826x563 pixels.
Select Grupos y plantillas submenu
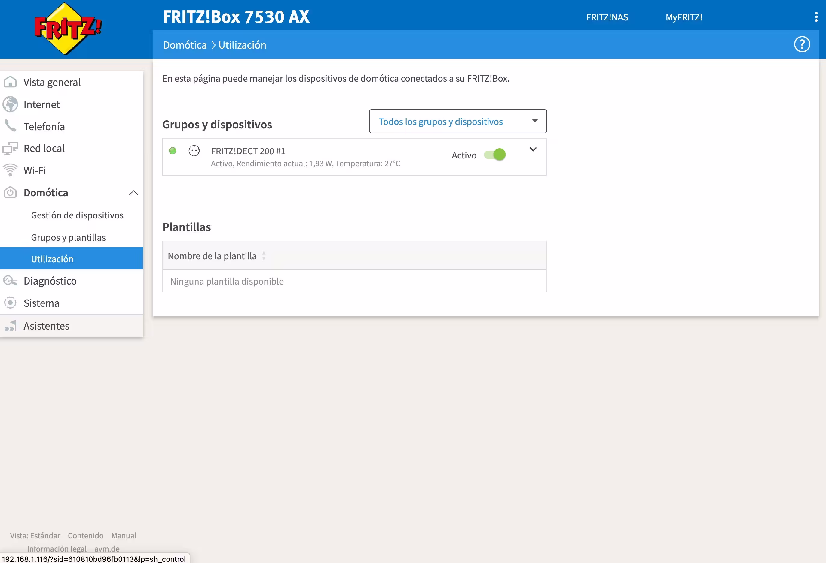[x=68, y=237]
